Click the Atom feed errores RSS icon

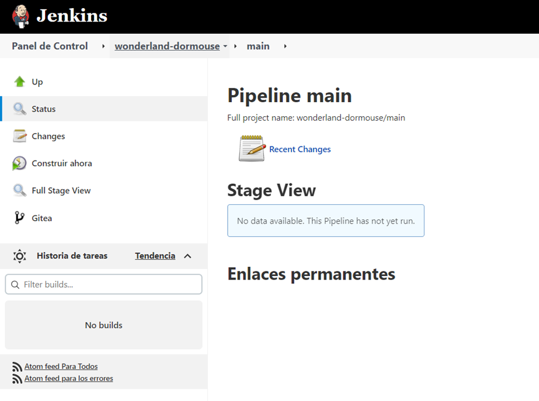pos(17,379)
